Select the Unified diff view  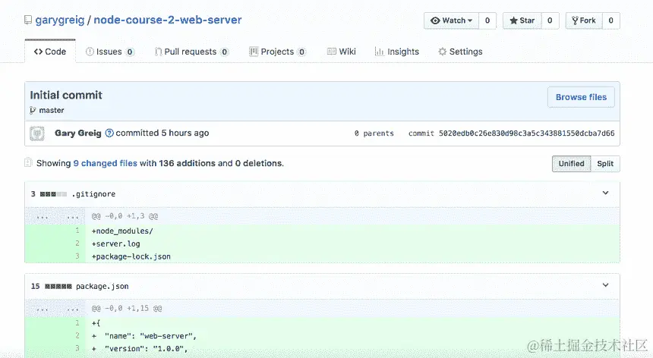[571, 163]
